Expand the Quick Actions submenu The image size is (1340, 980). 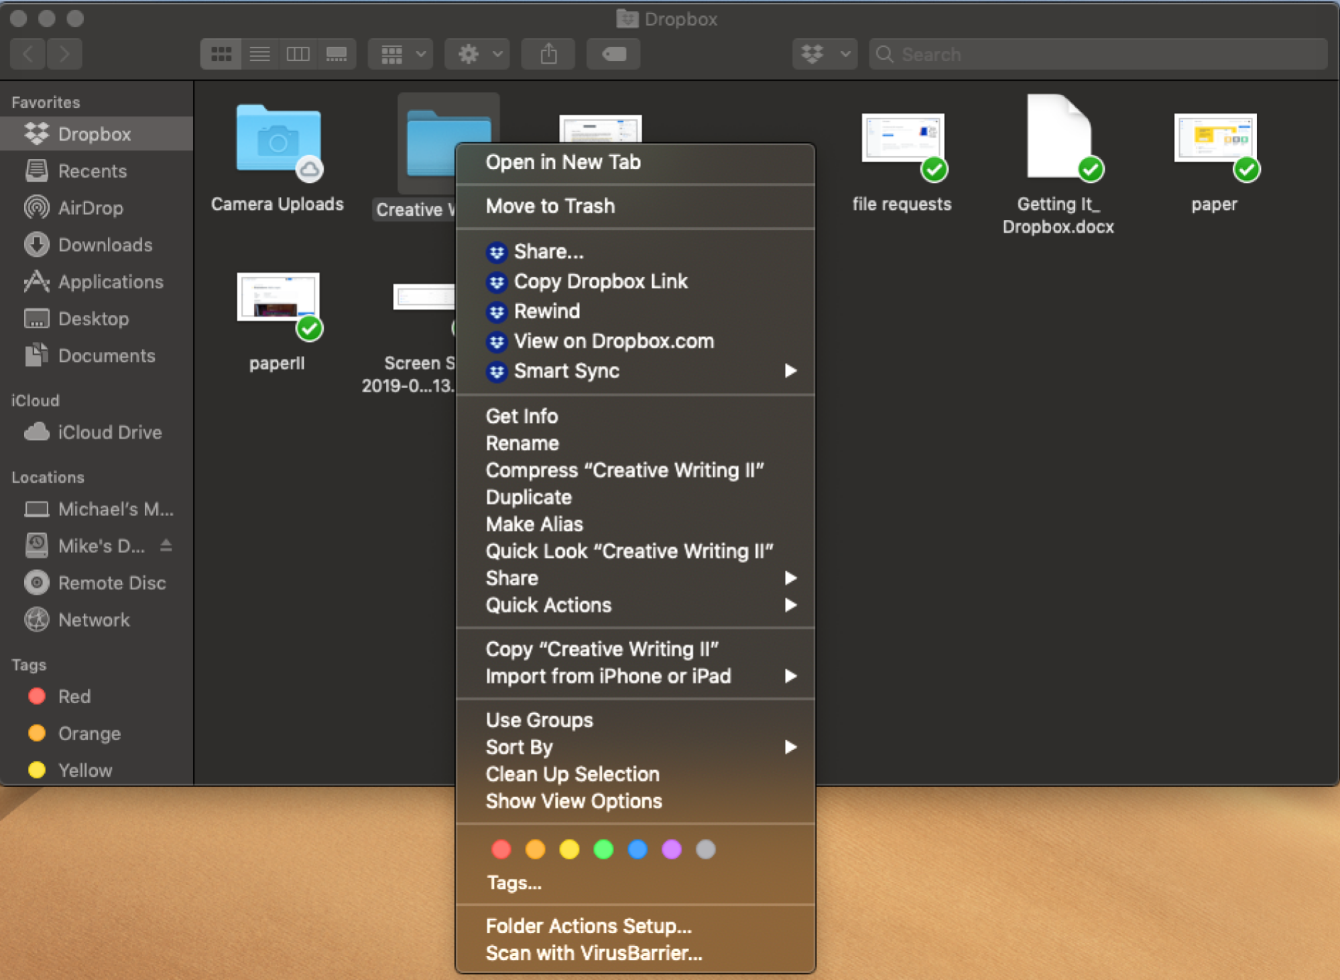635,605
